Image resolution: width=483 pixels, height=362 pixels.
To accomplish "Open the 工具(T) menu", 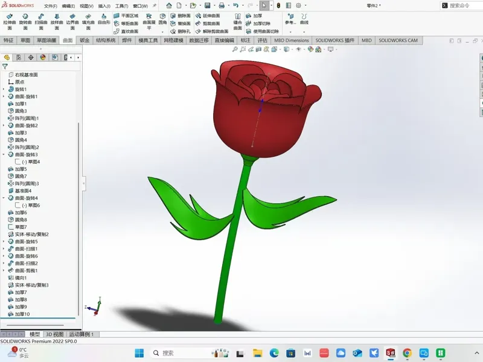I will point(122,6).
